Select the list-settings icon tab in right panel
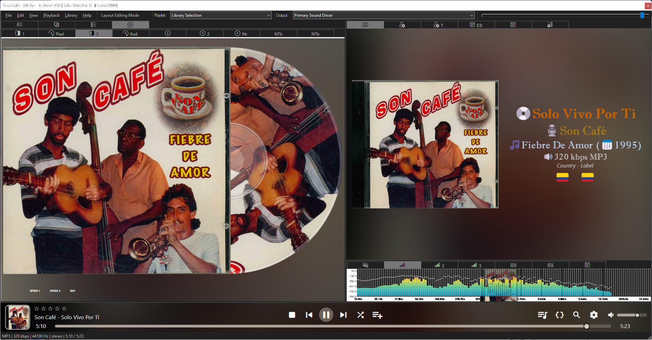This screenshot has width=652, height=340. pyautogui.click(x=550, y=25)
